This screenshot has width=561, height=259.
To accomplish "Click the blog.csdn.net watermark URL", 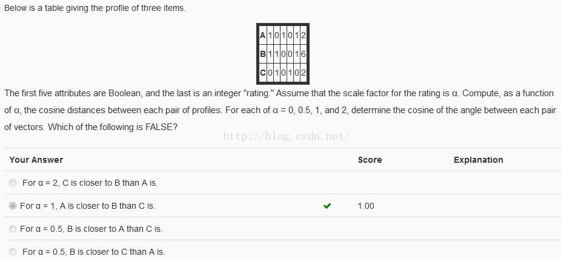I will [x=286, y=136].
